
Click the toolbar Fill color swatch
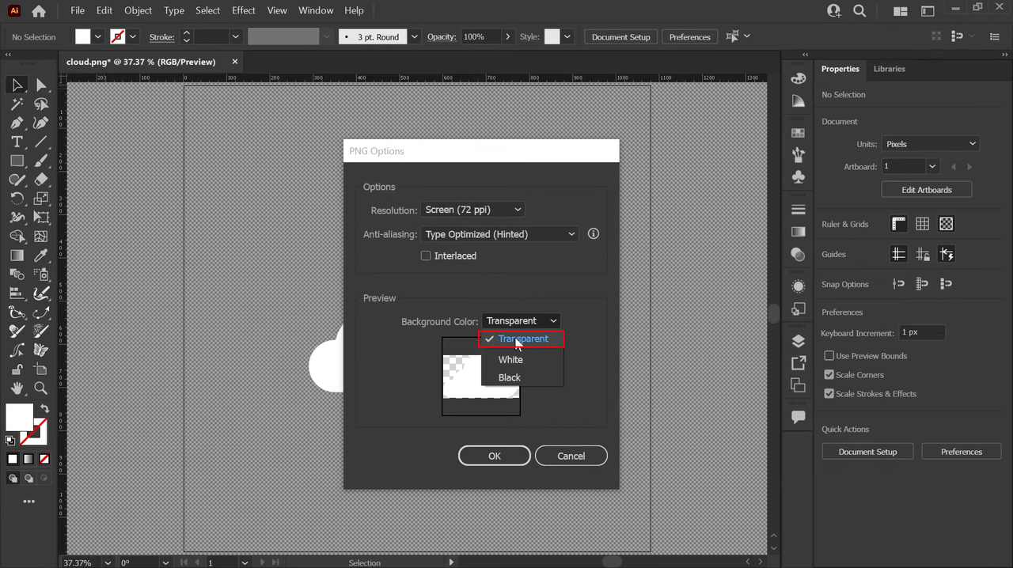pos(20,417)
